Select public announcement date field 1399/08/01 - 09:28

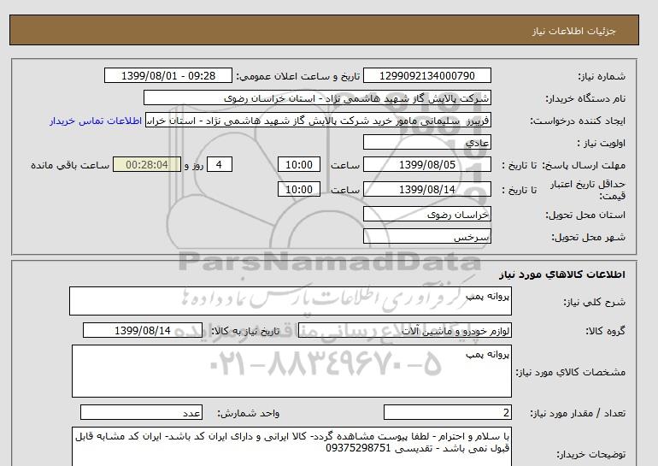point(167,76)
